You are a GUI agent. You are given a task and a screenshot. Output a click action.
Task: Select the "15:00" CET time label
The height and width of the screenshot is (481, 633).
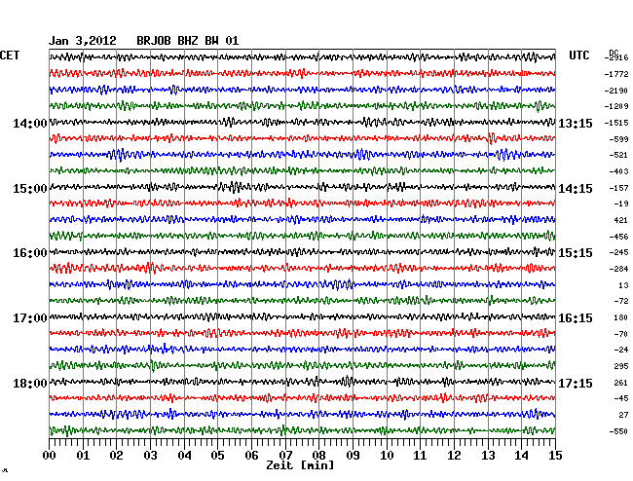pos(30,189)
